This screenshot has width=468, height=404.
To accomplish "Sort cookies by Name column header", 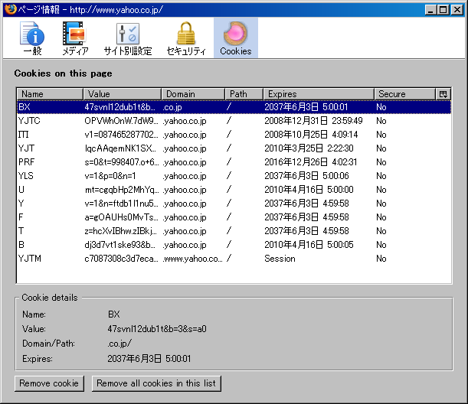I will pyautogui.click(x=49, y=94).
